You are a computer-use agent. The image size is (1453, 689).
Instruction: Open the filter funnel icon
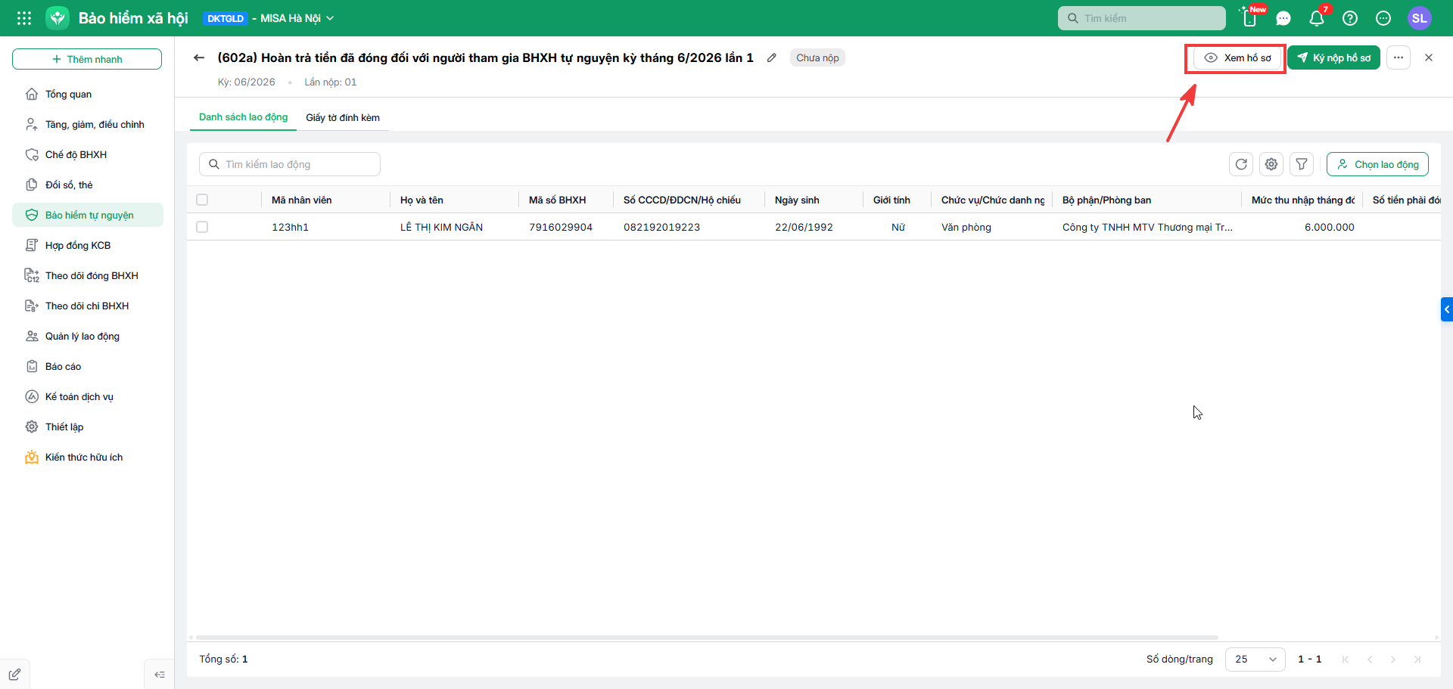[1302, 164]
